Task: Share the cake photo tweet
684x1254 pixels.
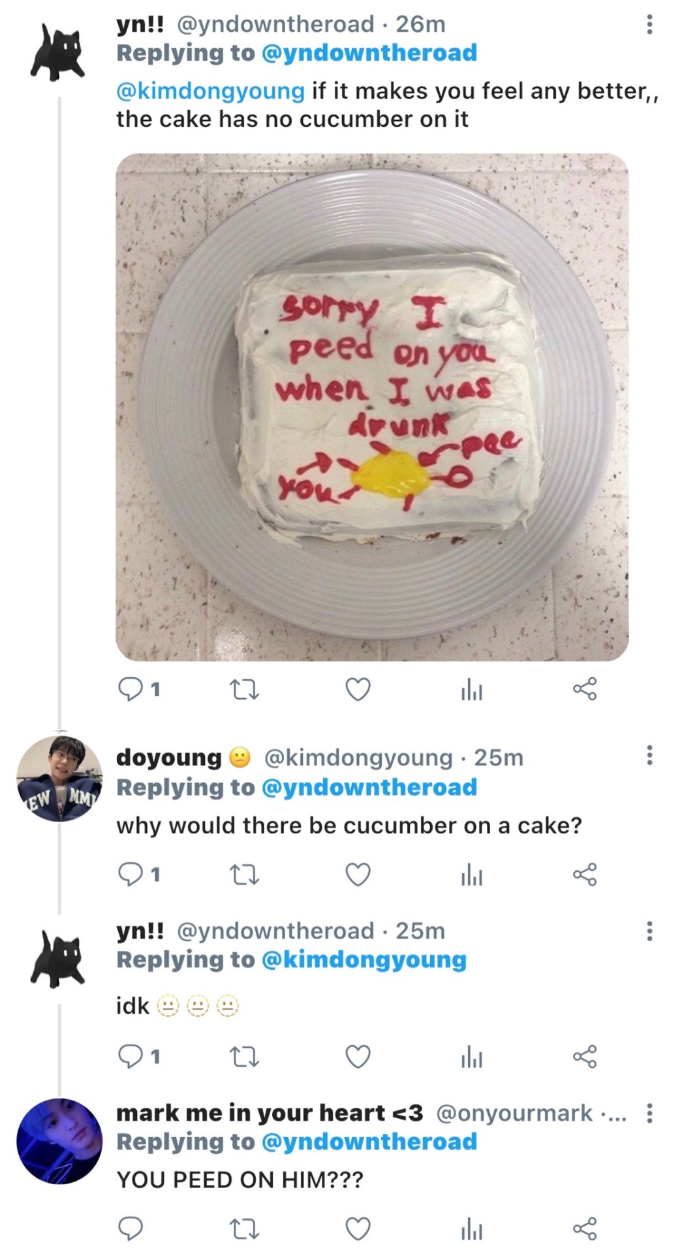Action: pos(585,689)
